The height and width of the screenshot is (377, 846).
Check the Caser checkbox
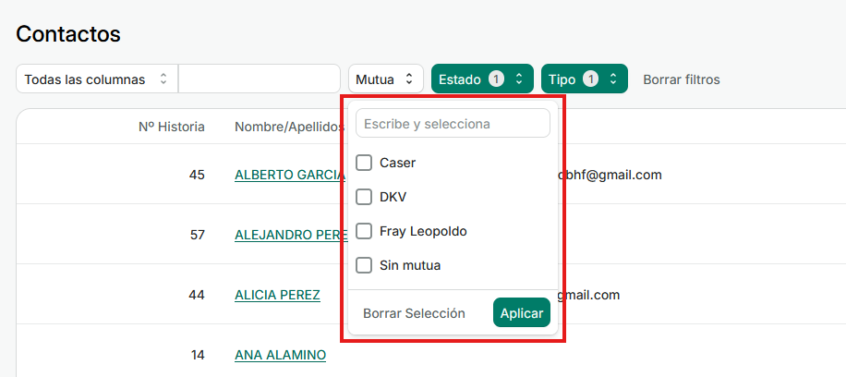coord(364,163)
